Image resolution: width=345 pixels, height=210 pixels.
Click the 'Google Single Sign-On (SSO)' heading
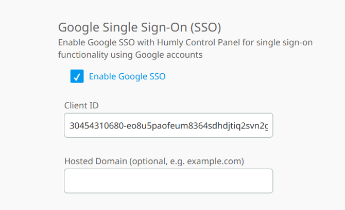pos(143,27)
